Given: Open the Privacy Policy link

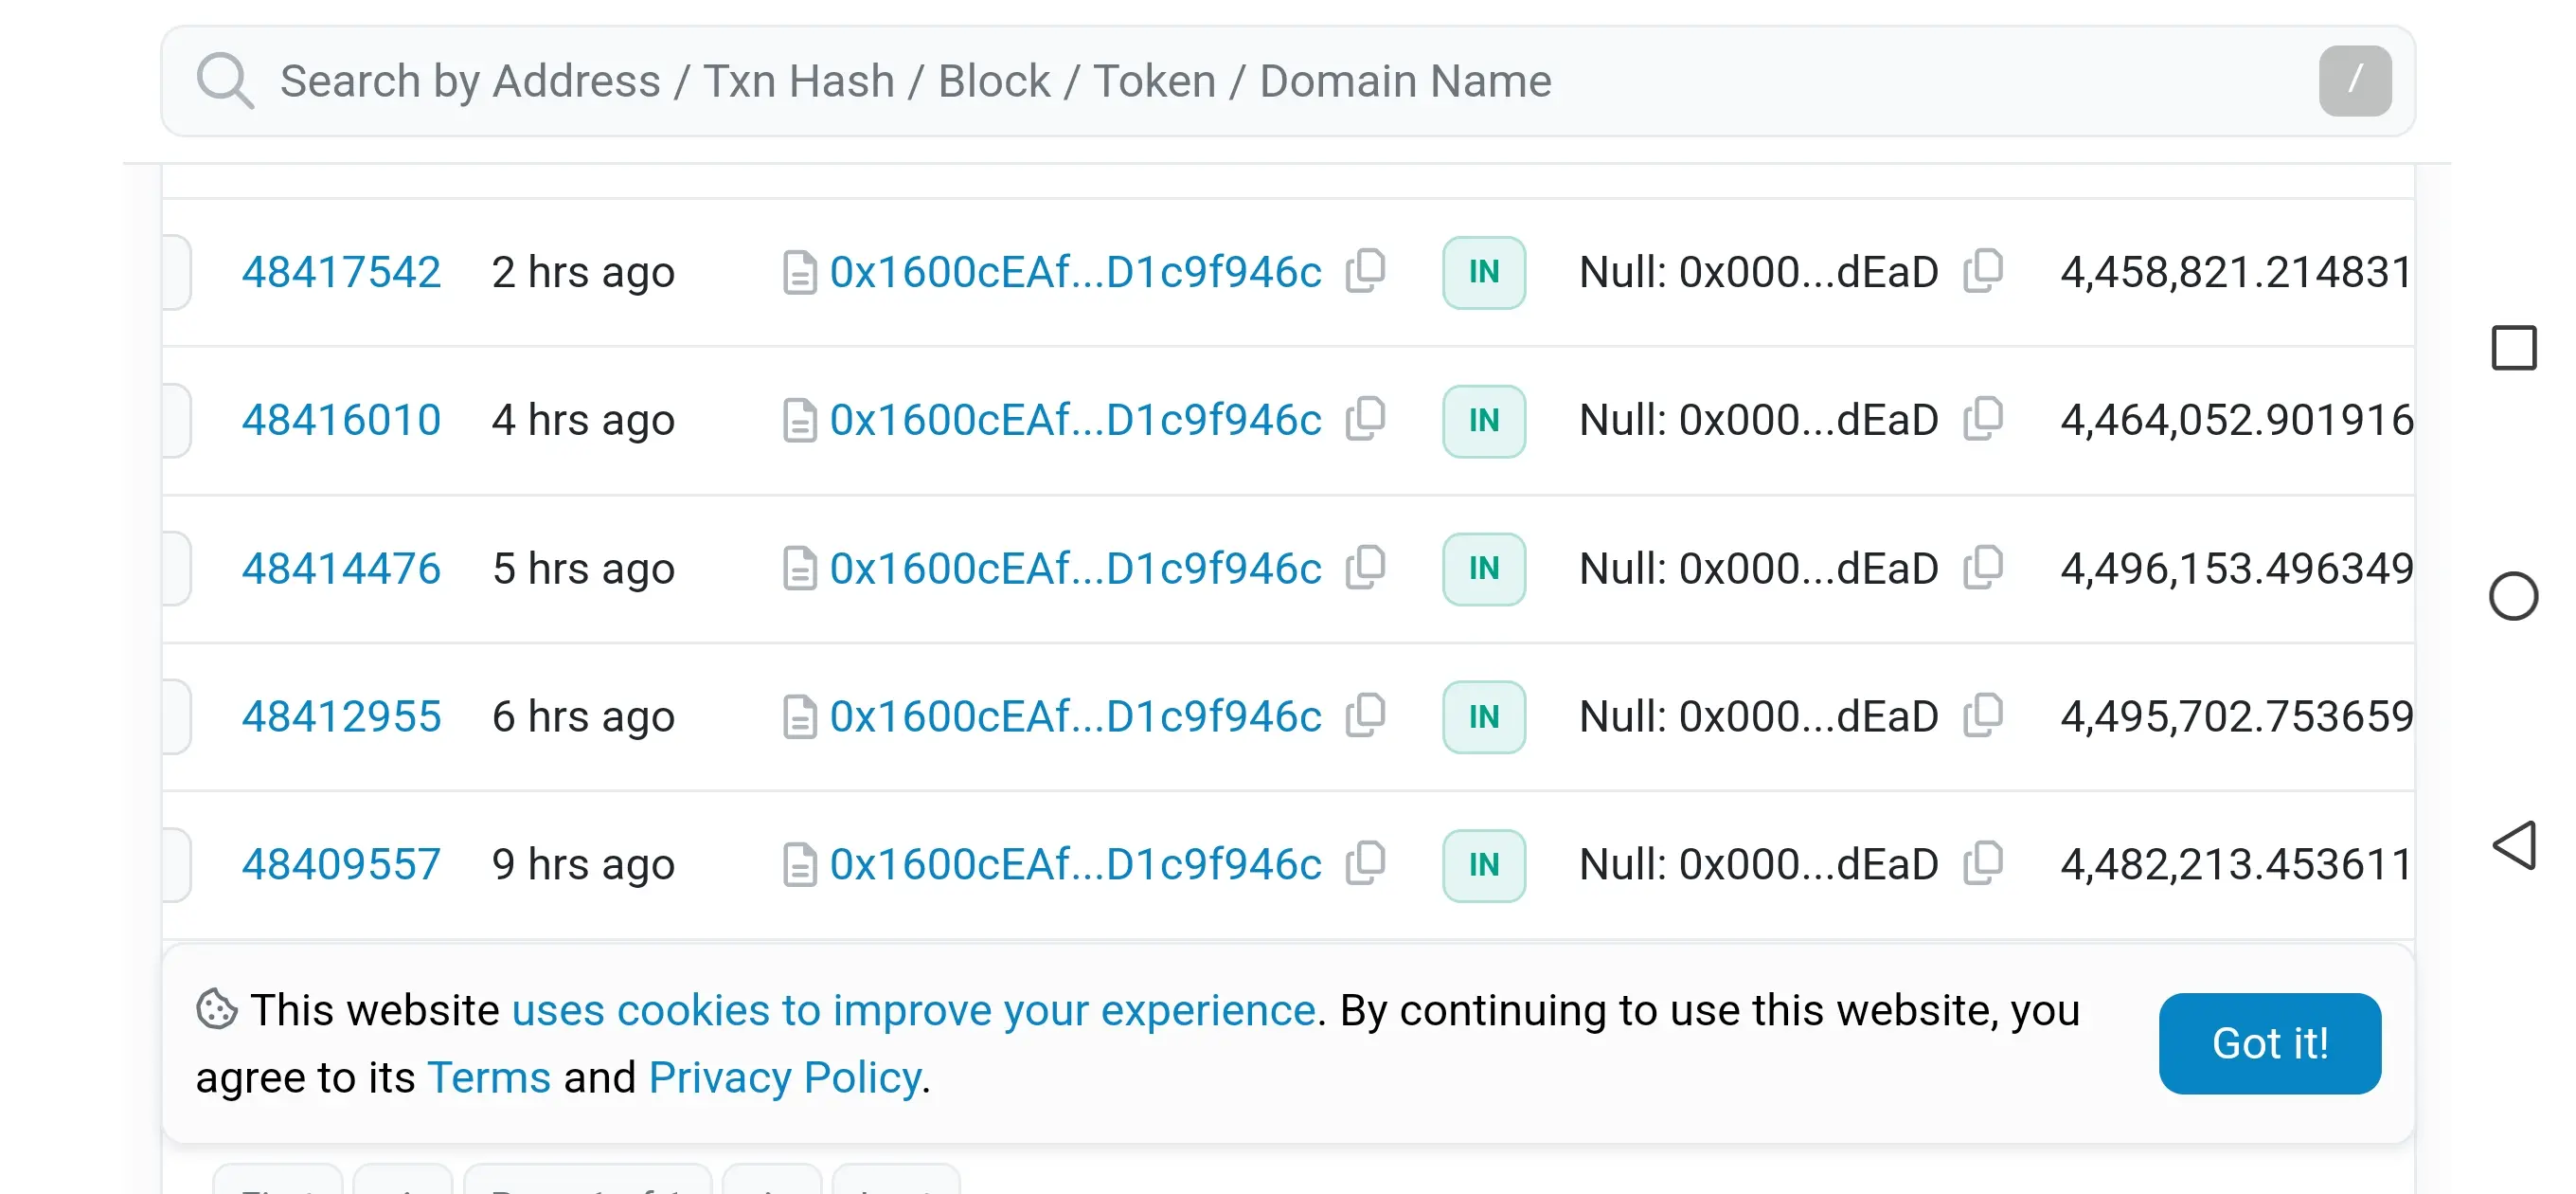Looking at the screenshot, I should point(785,1077).
